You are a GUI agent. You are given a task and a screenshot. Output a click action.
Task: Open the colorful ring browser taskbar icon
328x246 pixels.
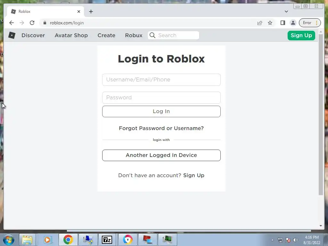point(127,240)
